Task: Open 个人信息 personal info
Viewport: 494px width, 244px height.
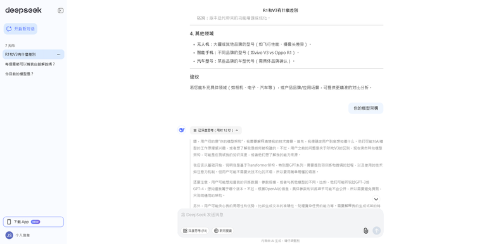Action: 23,235
